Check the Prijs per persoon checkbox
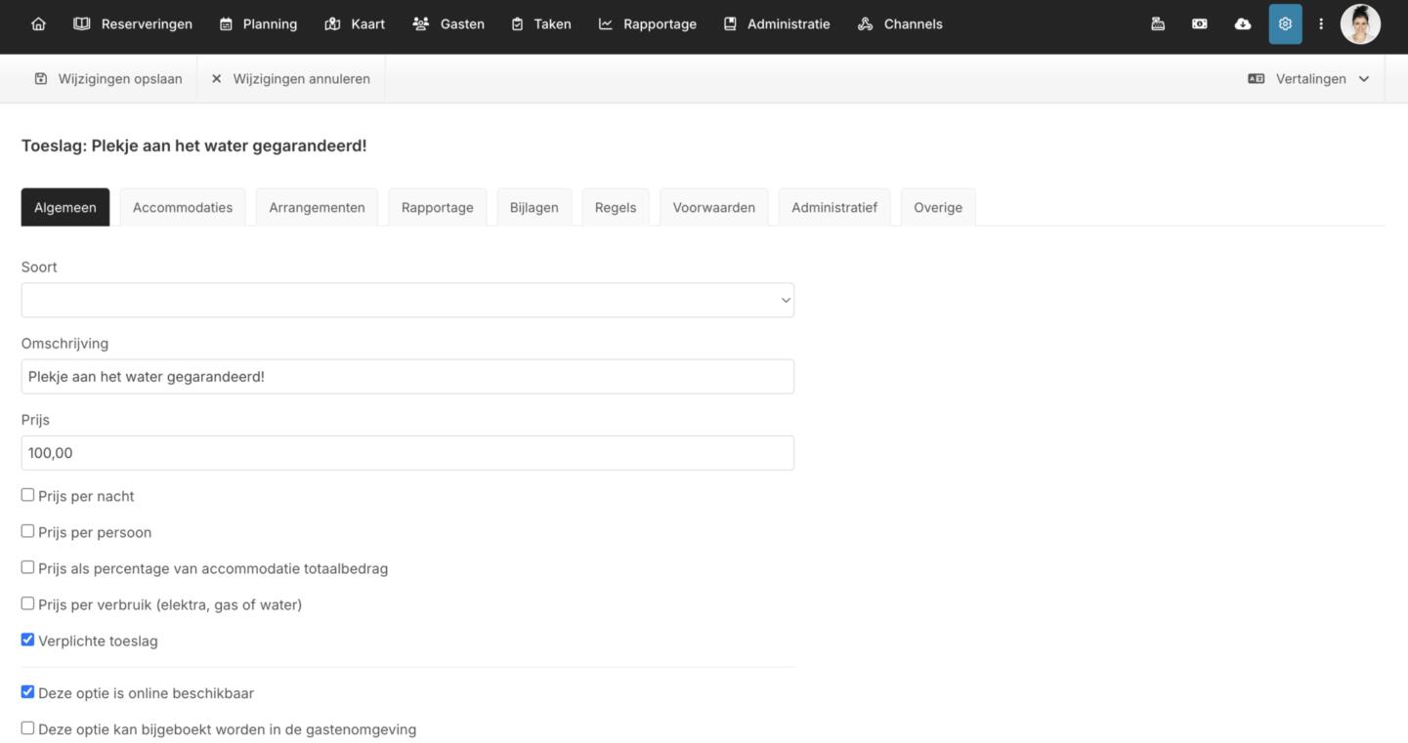The height and width of the screenshot is (743, 1408). pyautogui.click(x=27, y=531)
